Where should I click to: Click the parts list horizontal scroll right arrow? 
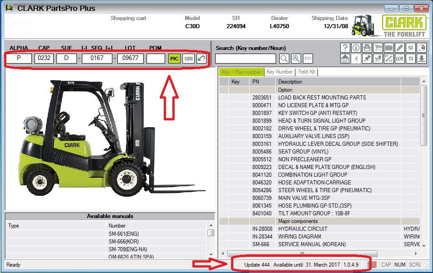[x=416, y=253]
